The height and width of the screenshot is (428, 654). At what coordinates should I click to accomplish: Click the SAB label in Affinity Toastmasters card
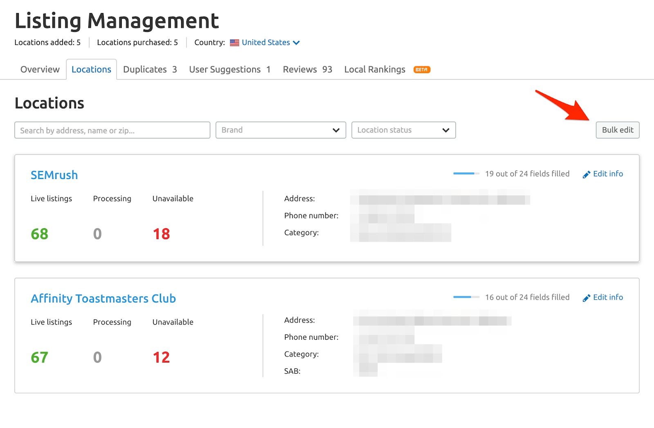292,371
